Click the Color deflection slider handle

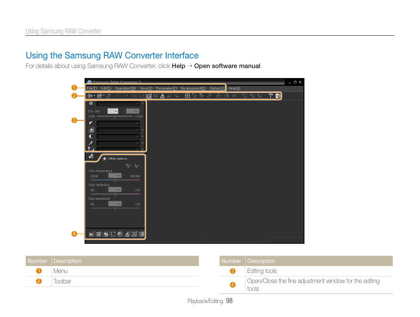point(116,194)
